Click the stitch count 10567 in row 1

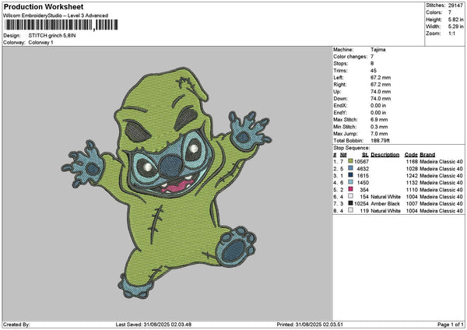(x=362, y=162)
